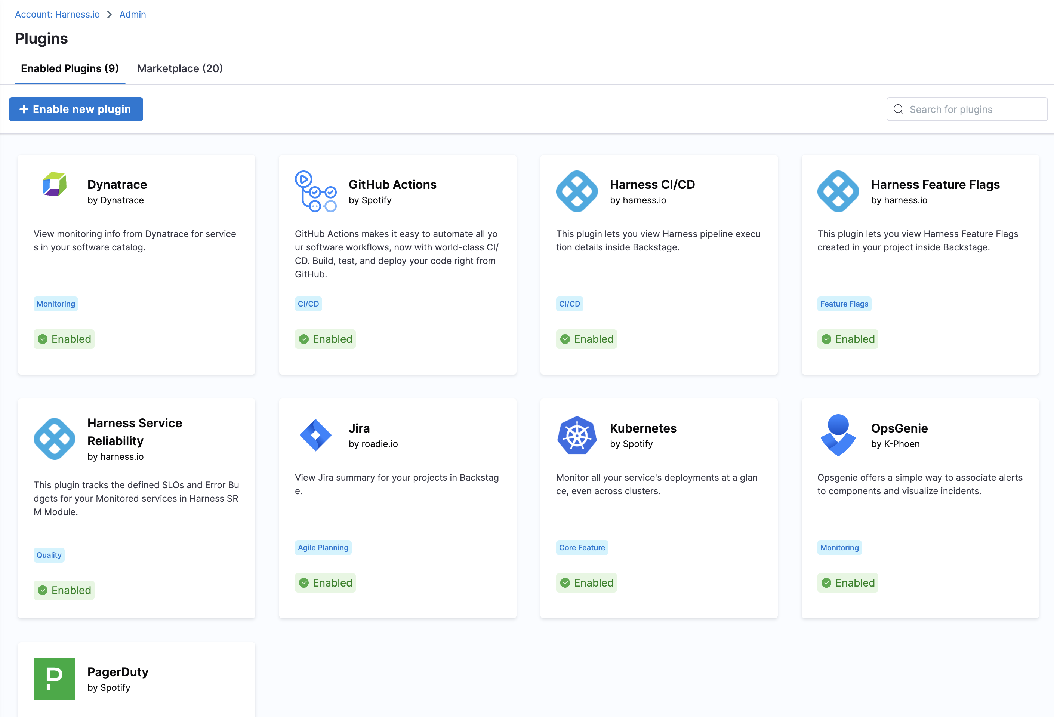Viewport: 1054px width, 717px height.
Task: Click the Jira plugin icon
Action: point(316,434)
